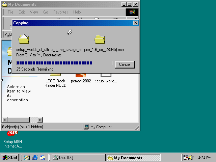This screenshot has width=216, height=162.
Task: Open the File menu in My Documents
Action: click(x=10, y=12)
